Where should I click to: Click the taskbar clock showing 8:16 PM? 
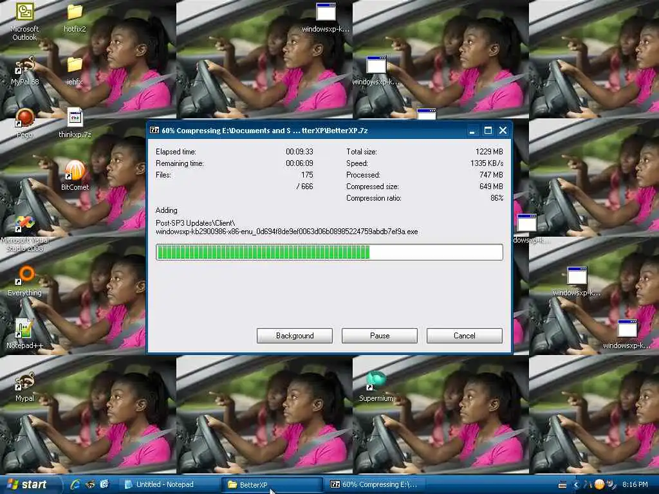pyautogui.click(x=635, y=484)
